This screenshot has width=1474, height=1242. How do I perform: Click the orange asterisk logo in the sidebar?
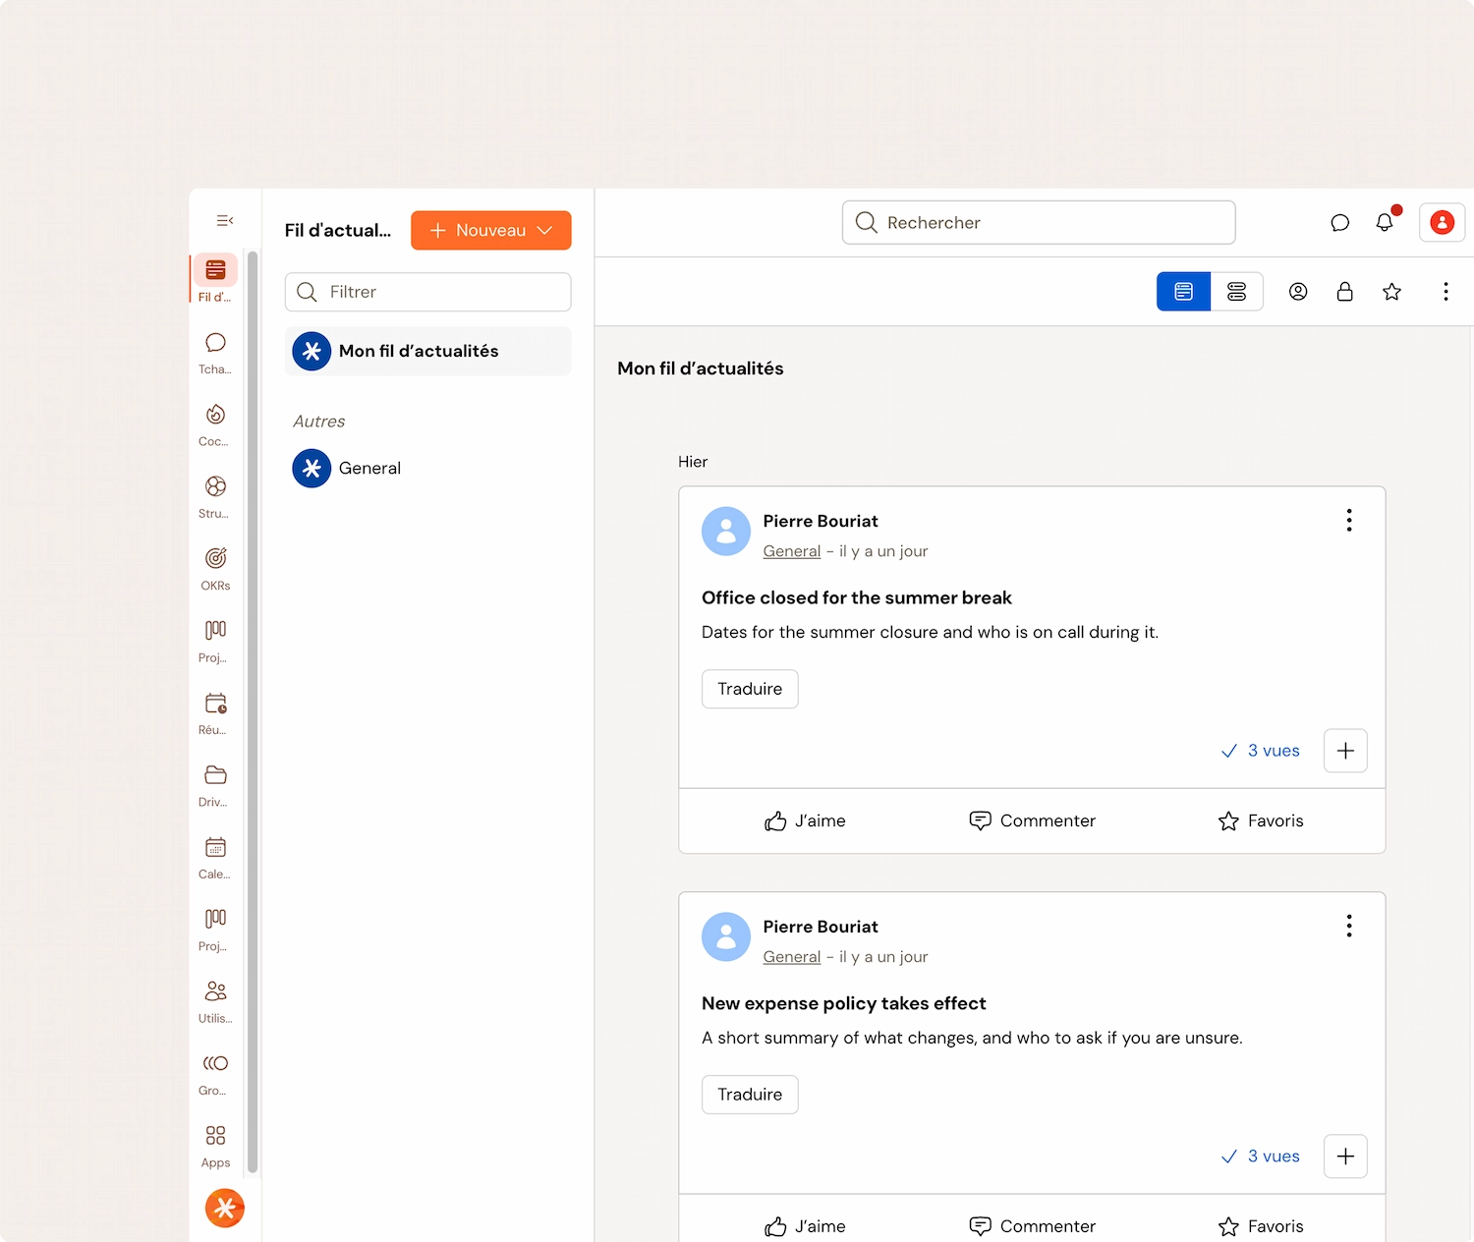click(225, 1209)
